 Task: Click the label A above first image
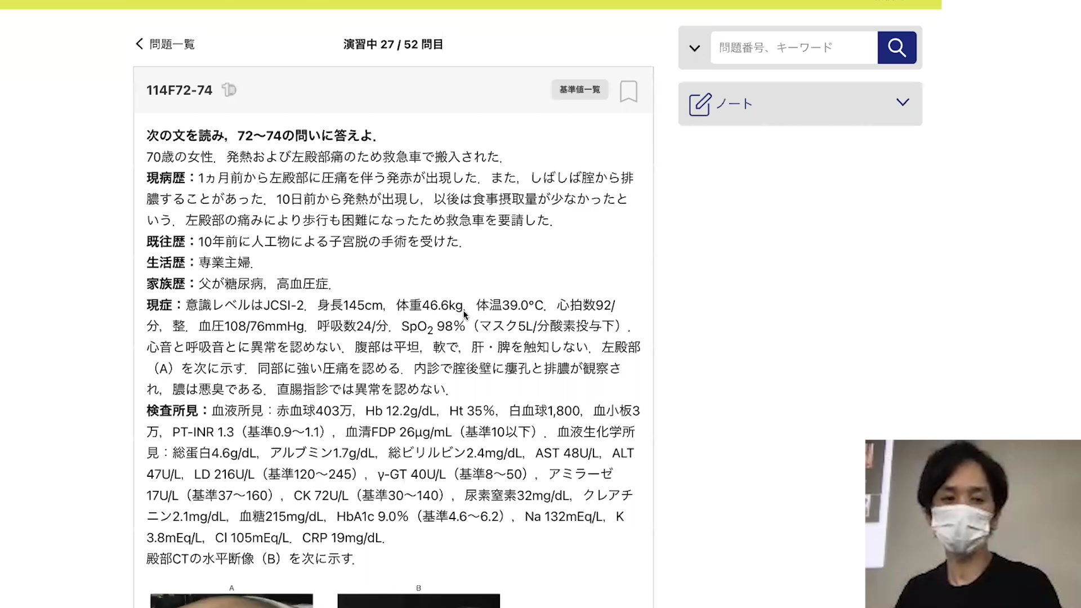coord(231,588)
